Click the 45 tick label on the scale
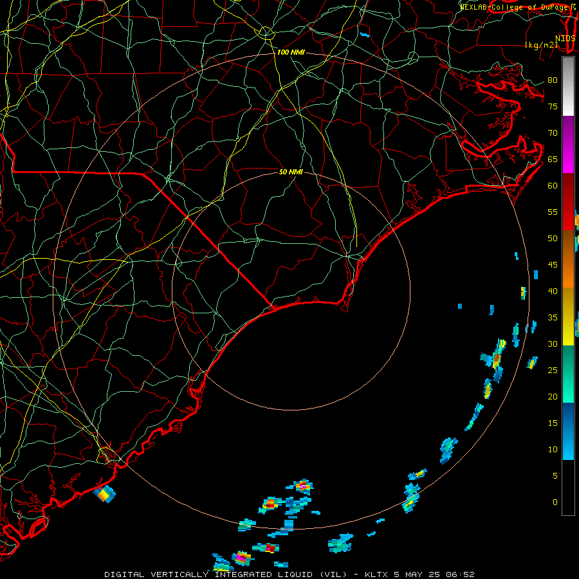The width and height of the screenshot is (579, 579). pos(553,265)
